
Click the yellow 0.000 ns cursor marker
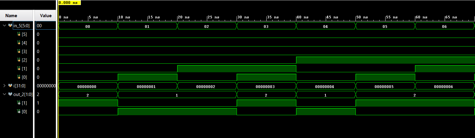[69, 3]
